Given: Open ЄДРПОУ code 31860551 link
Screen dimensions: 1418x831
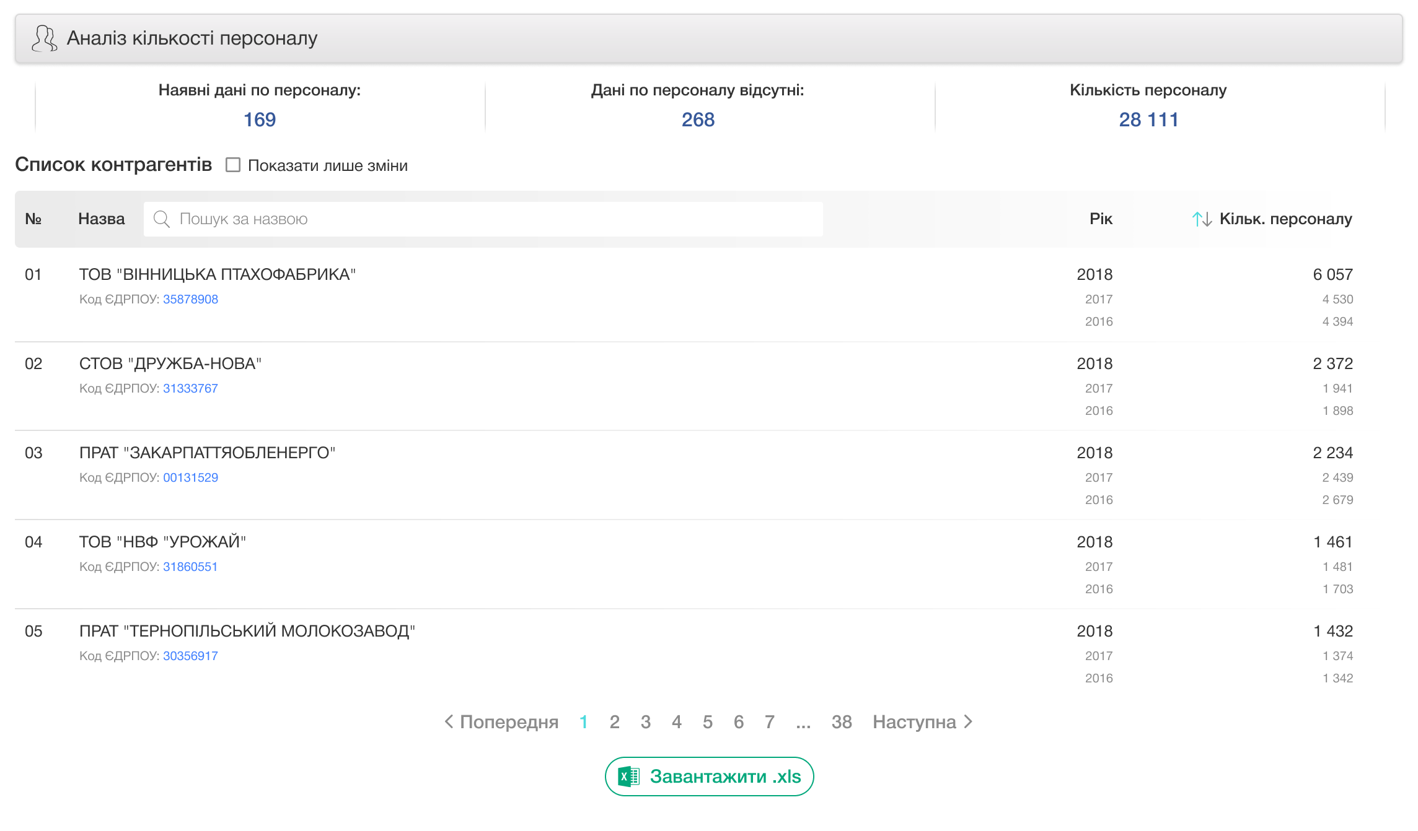Looking at the screenshot, I should click(x=190, y=567).
